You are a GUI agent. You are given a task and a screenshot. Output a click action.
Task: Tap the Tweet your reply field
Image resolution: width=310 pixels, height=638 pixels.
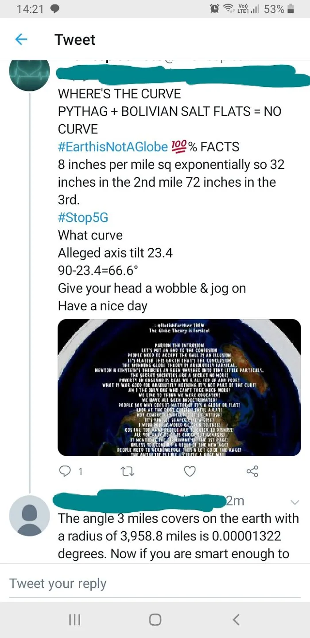[x=155, y=583]
